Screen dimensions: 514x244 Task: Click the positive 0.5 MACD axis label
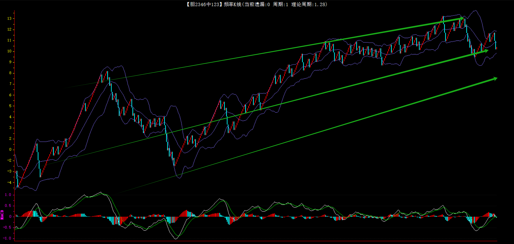(x=8, y=206)
